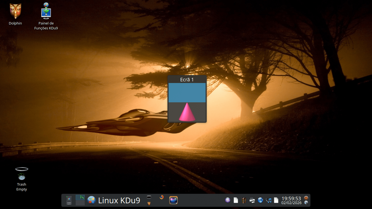Open the television icon in the panel

tap(173, 200)
